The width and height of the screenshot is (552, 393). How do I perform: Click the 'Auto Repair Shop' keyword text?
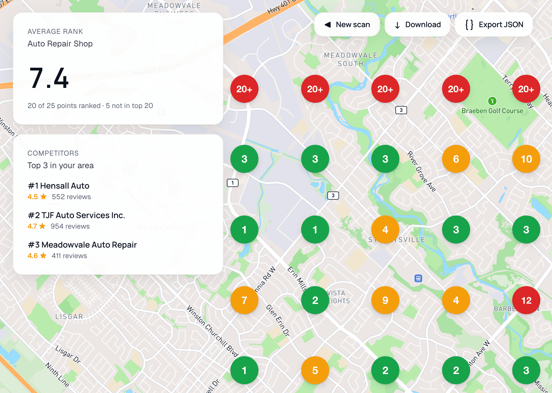[x=60, y=44]
